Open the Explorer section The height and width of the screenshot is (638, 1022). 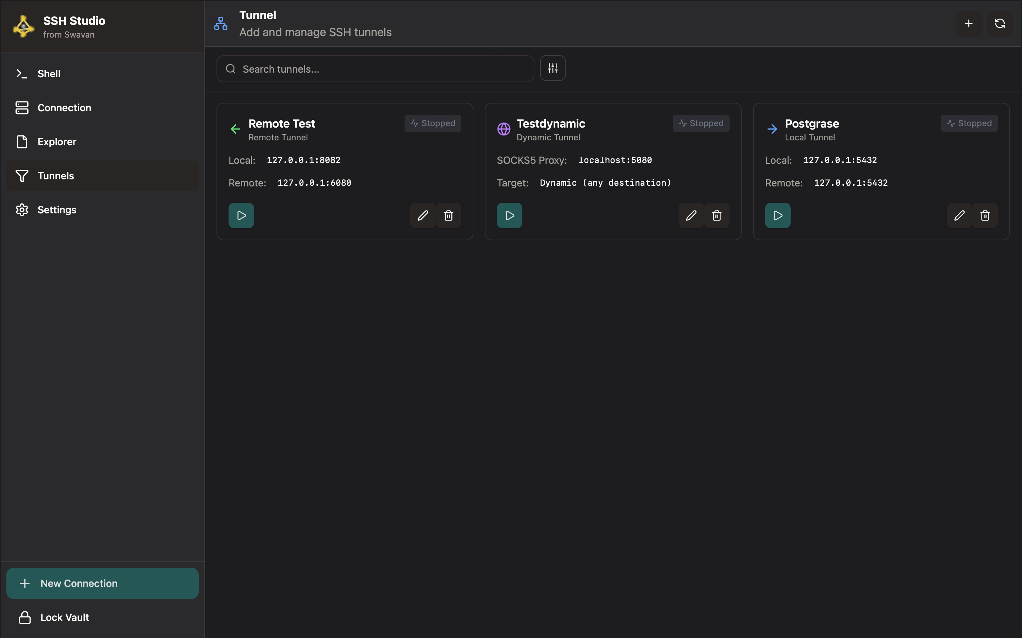pos(57,142)
